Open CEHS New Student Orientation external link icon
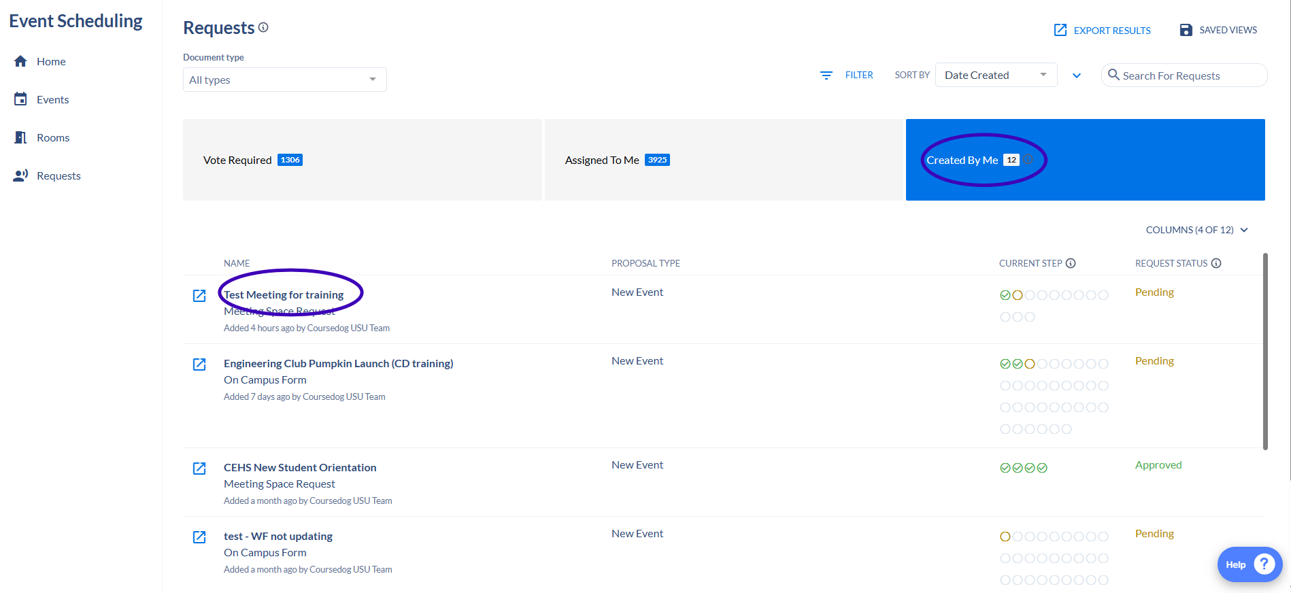 pyautogui.click(x=199, y=468)
